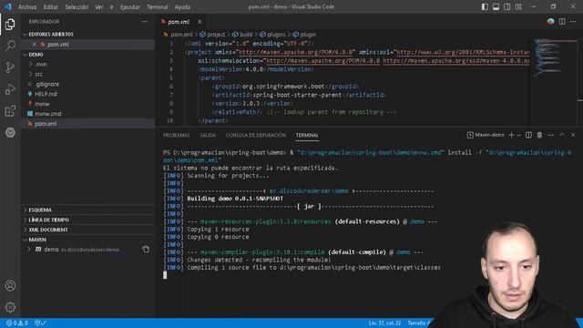Screen dimensions: 583x328
Task: Open the Ayuda menu
Action: (x=182, y=7)
